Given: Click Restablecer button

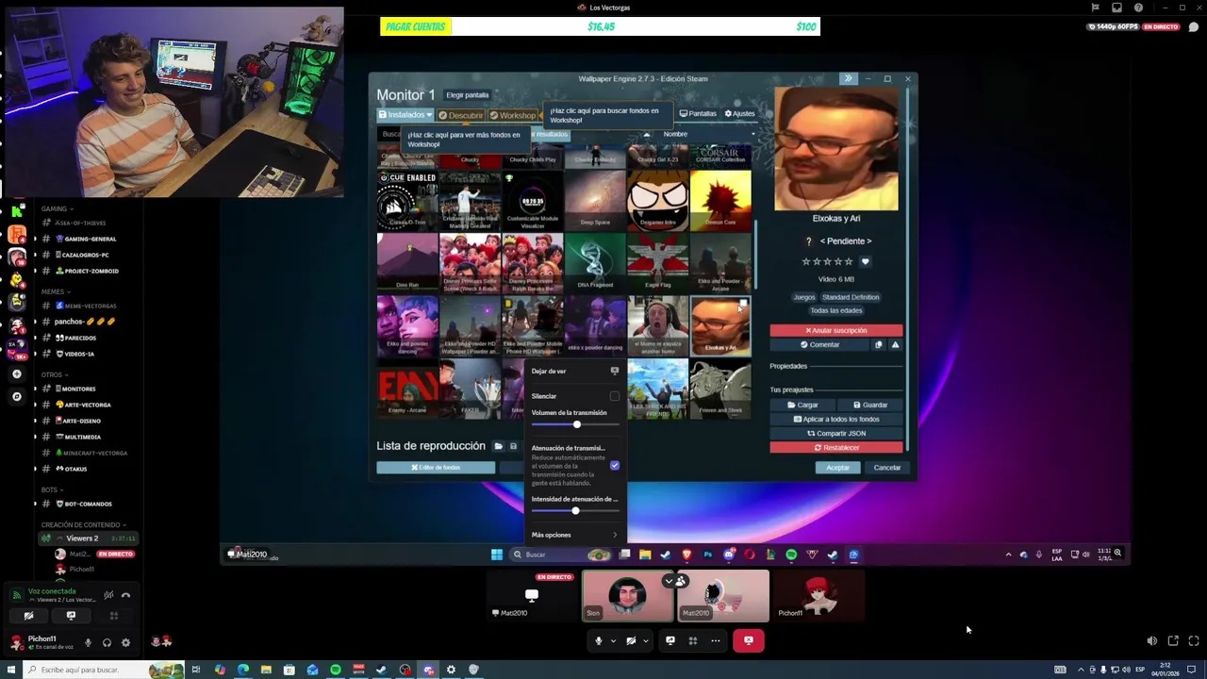Looking at the screenshot, I should [x=836, y=447].
